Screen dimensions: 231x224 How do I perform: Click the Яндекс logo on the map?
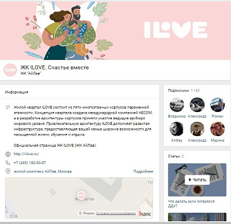click(x=145, y=214)
